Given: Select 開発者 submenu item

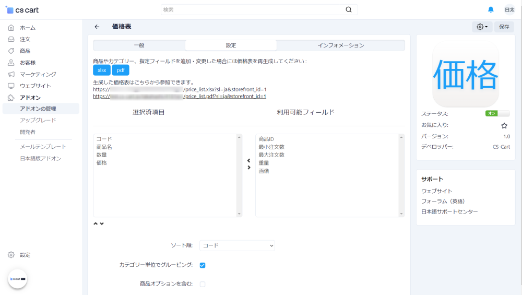Looking at the screenshot, I should point(28,132).
